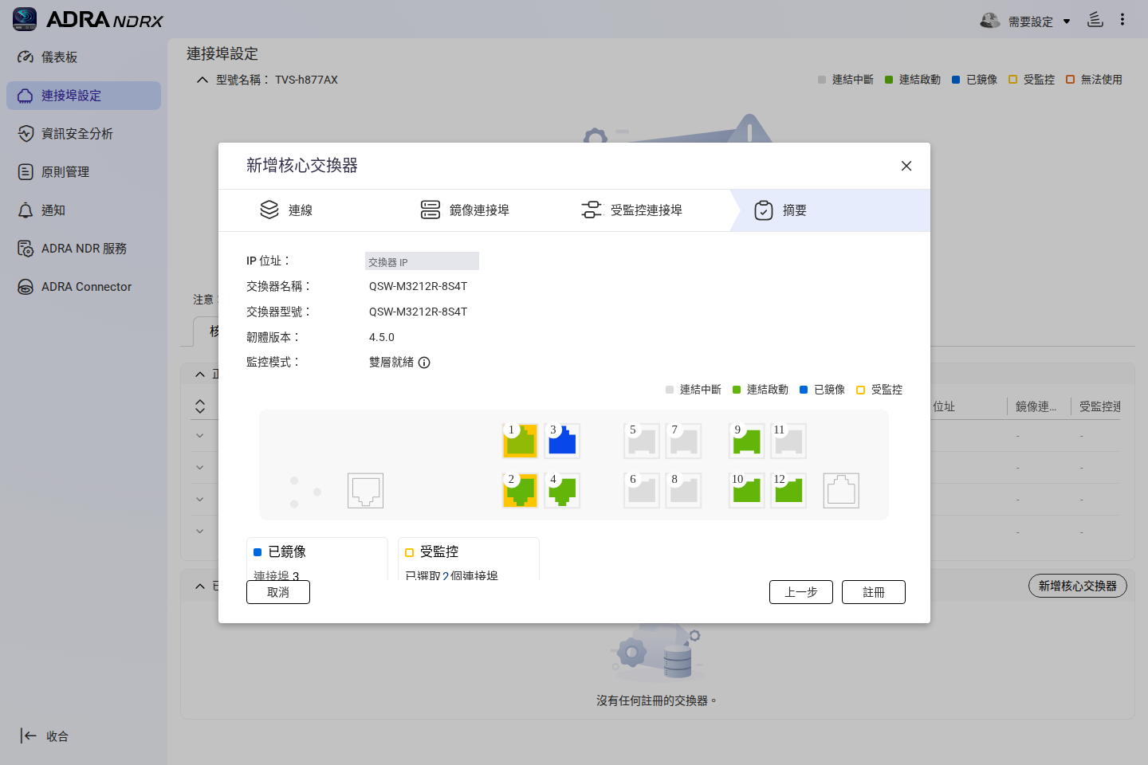
Task: Click 新增核心交換器 button in background page
Action: [x=1078, y=586]
